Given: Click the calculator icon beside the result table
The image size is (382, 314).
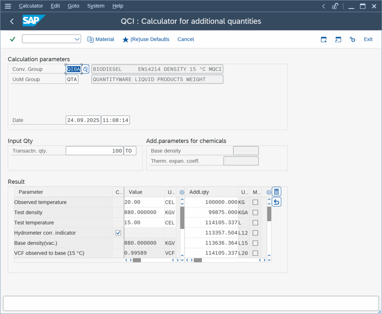Looking at the screenshot, I should click(x=276, y=192).
